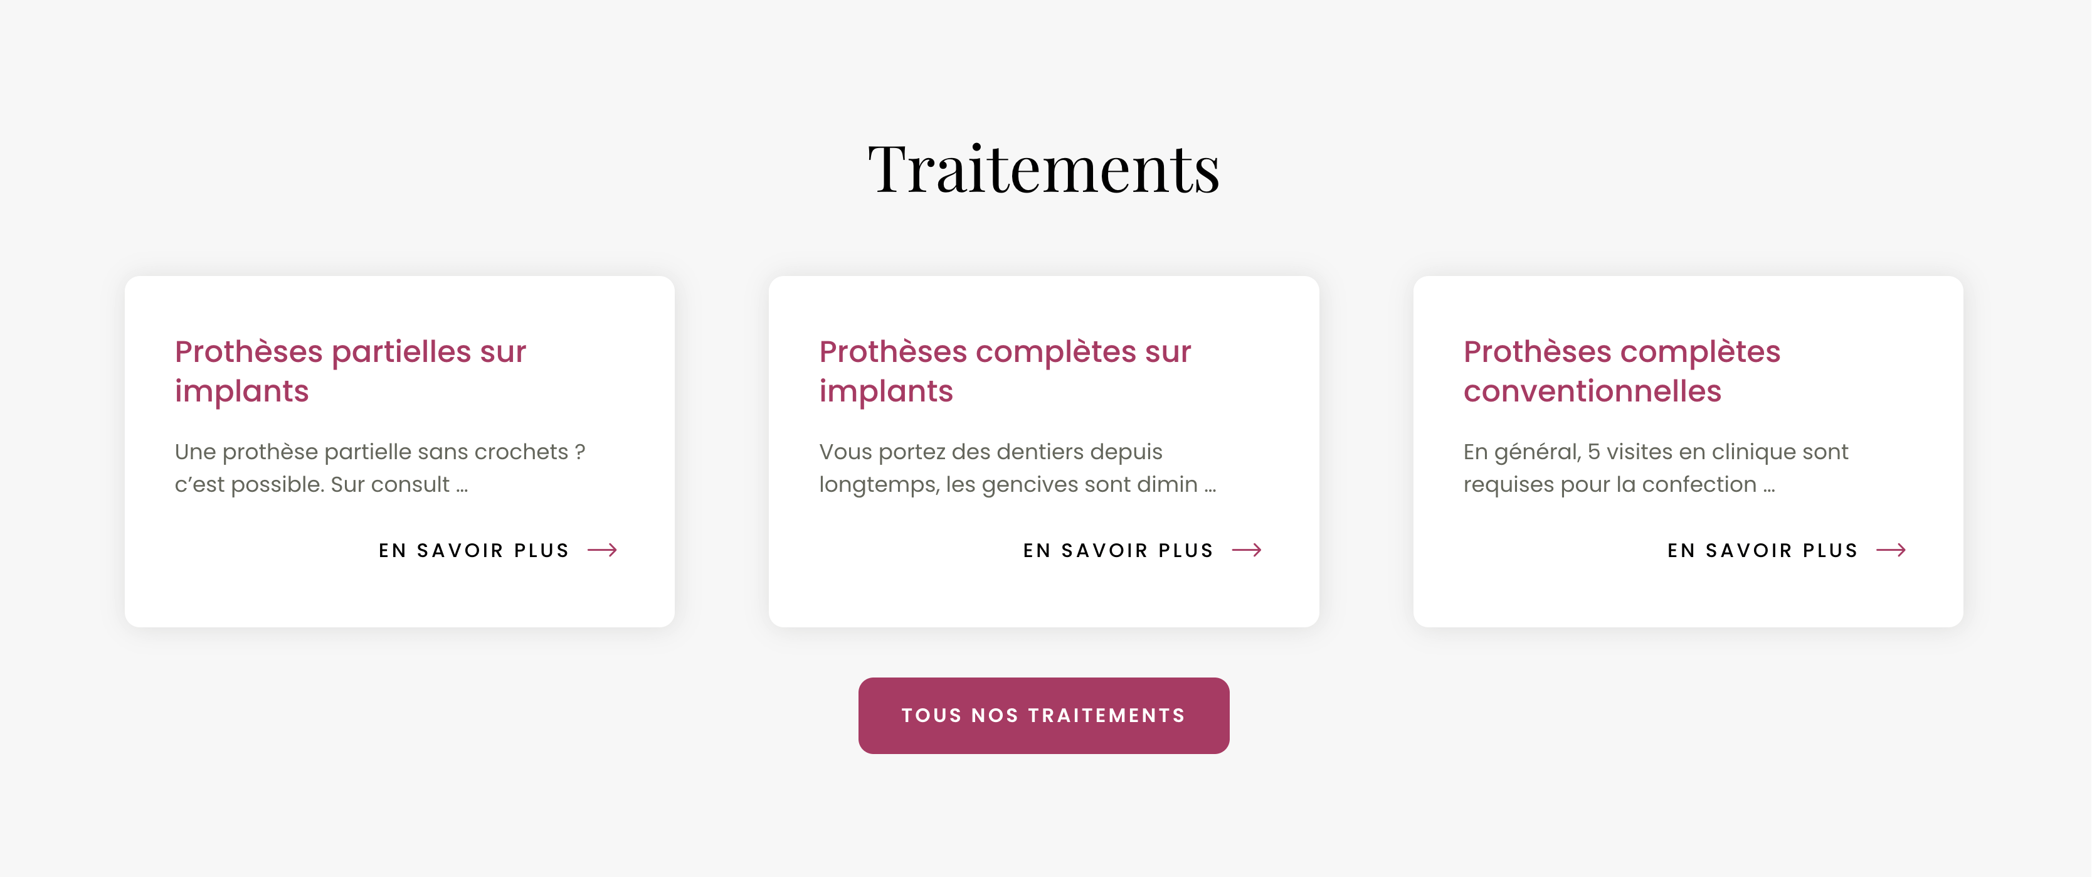Open 'En savoir plus' for Prothèses complètes conventionnelles
2092x877 pixels.
click(1762, 551)
